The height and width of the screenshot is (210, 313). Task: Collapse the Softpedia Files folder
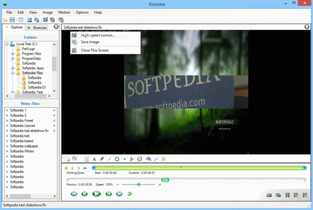pos(13,73)
